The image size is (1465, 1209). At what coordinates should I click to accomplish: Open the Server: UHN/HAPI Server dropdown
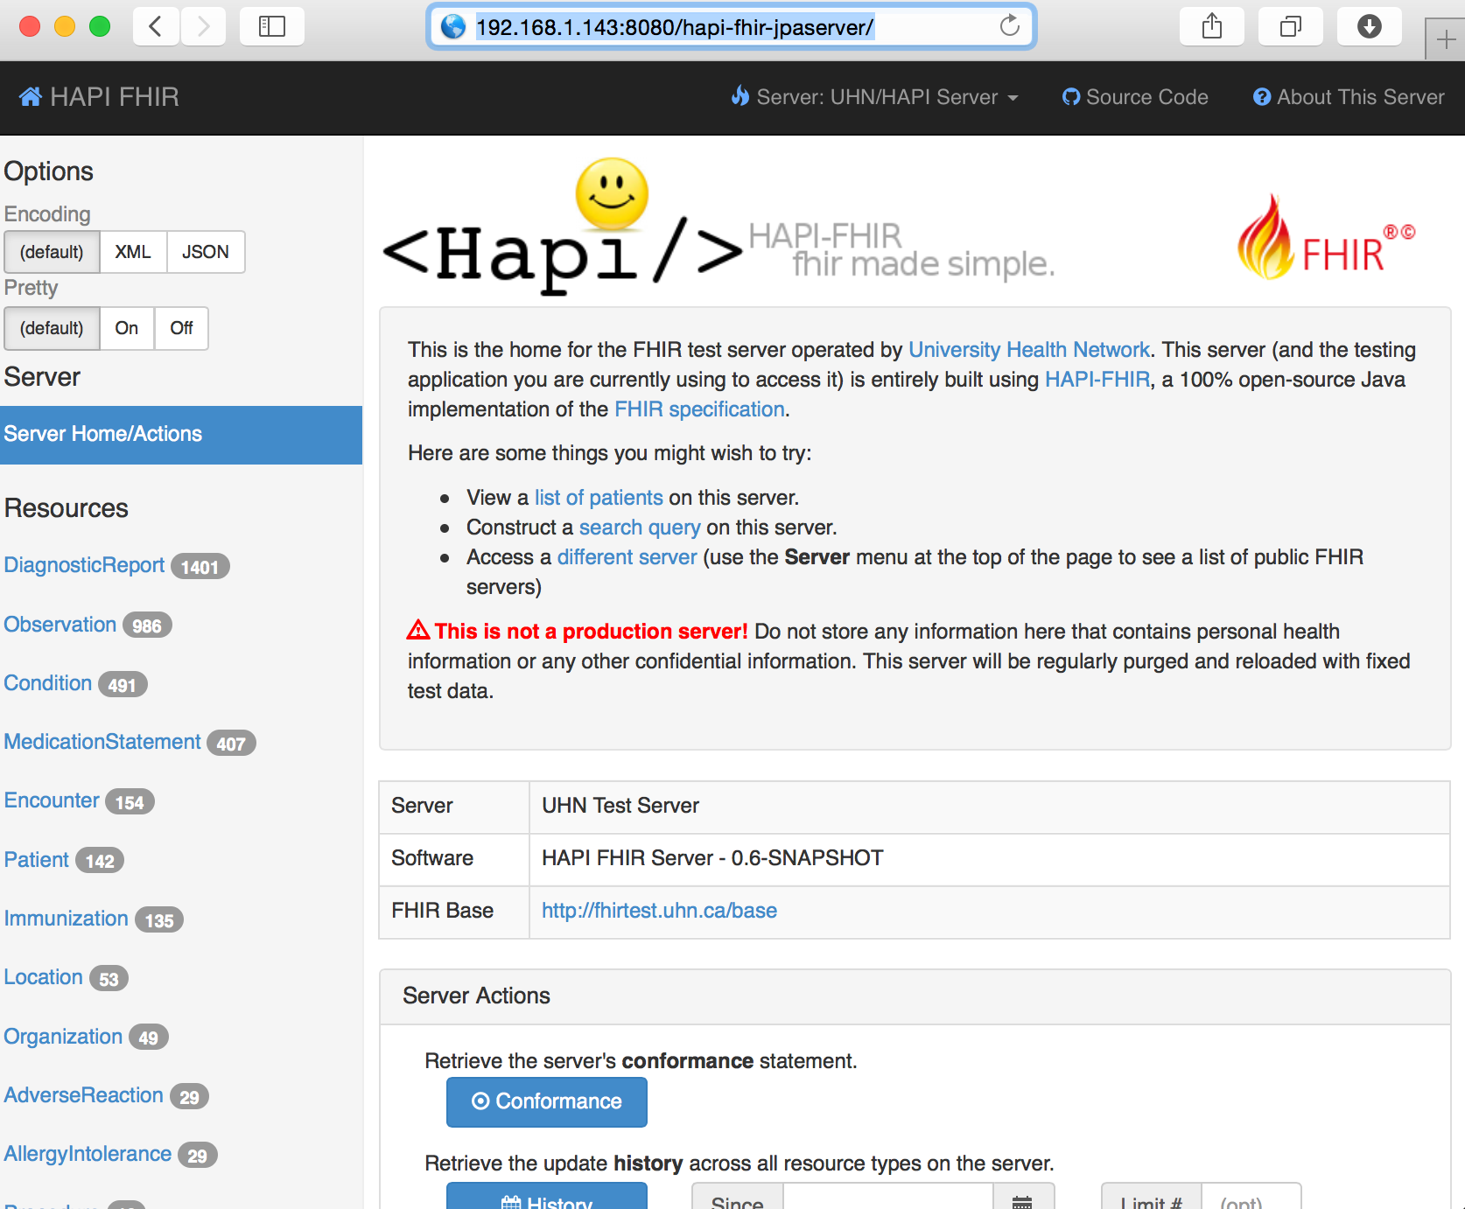875,97
